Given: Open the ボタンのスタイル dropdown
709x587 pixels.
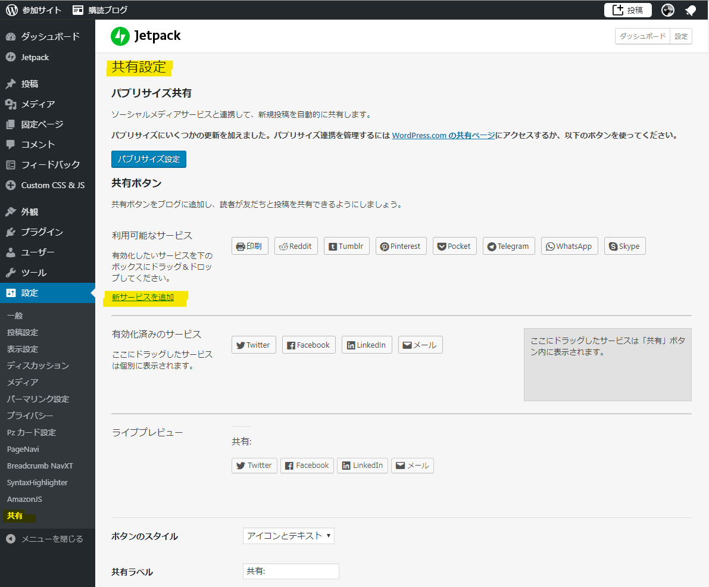Looking at the screenshot, I should (289, 536).
